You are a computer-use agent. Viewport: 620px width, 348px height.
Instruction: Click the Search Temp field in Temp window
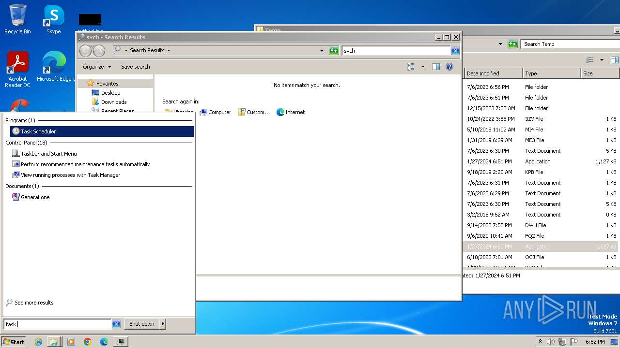(571, 44)
